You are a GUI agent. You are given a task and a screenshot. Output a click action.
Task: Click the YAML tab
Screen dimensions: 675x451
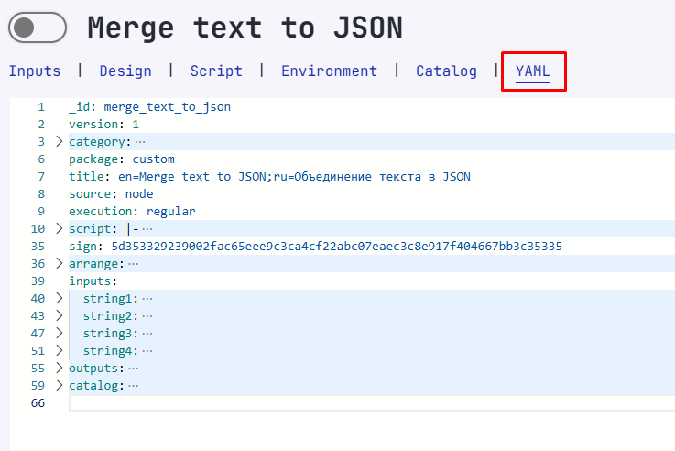tap(533, 71)
